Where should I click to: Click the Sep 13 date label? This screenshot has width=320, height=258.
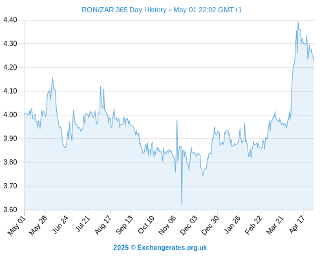point(124,225)
